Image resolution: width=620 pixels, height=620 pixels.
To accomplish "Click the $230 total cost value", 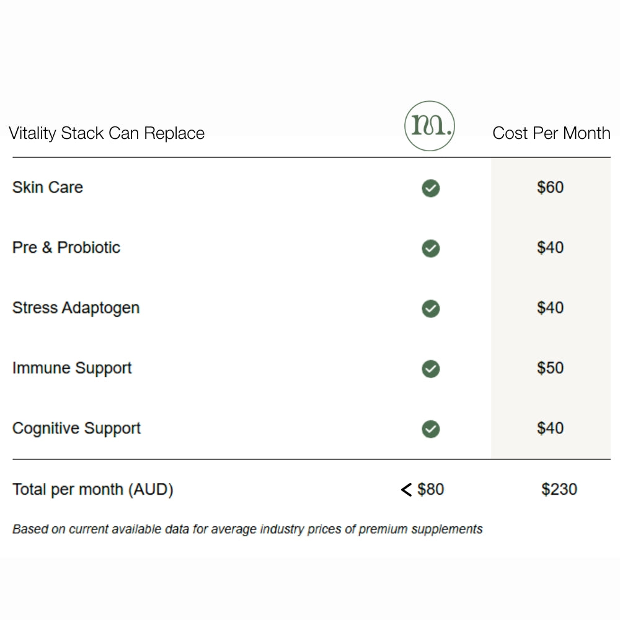I will pos(559,489).
